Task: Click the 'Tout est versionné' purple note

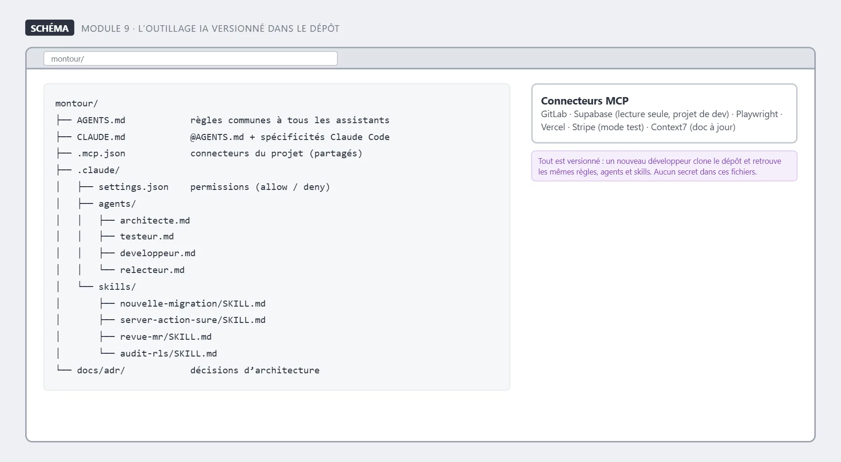Action: (x=664, y=166)
